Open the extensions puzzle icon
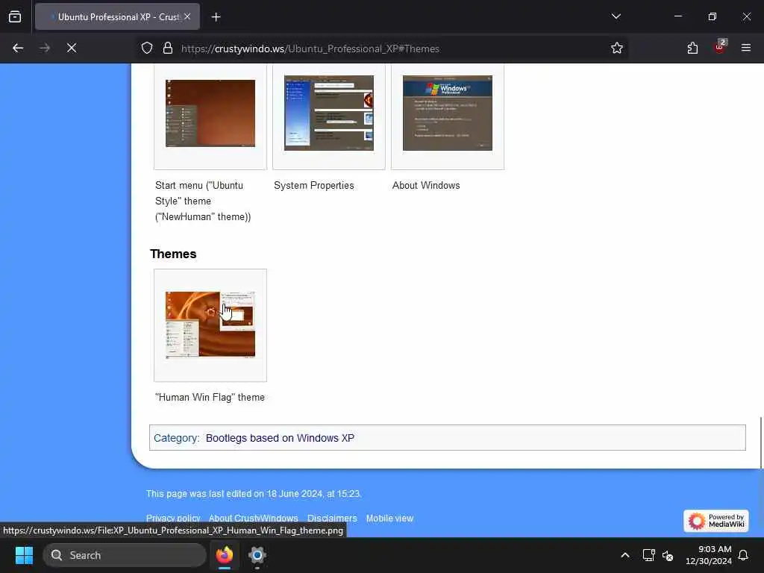 [x=692, y=48]
